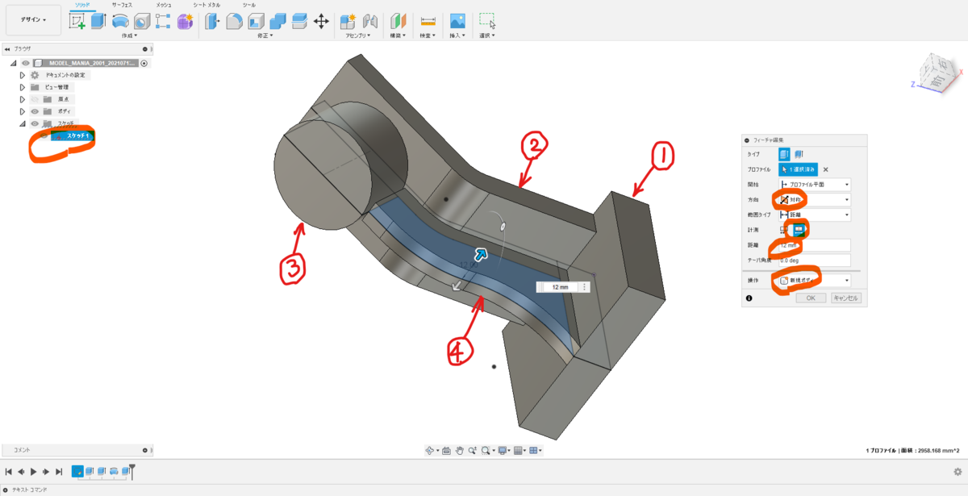This screenshot has height=496, width=968.
Task: Open the 修正 dropdown menu
Action: (265, 35)
